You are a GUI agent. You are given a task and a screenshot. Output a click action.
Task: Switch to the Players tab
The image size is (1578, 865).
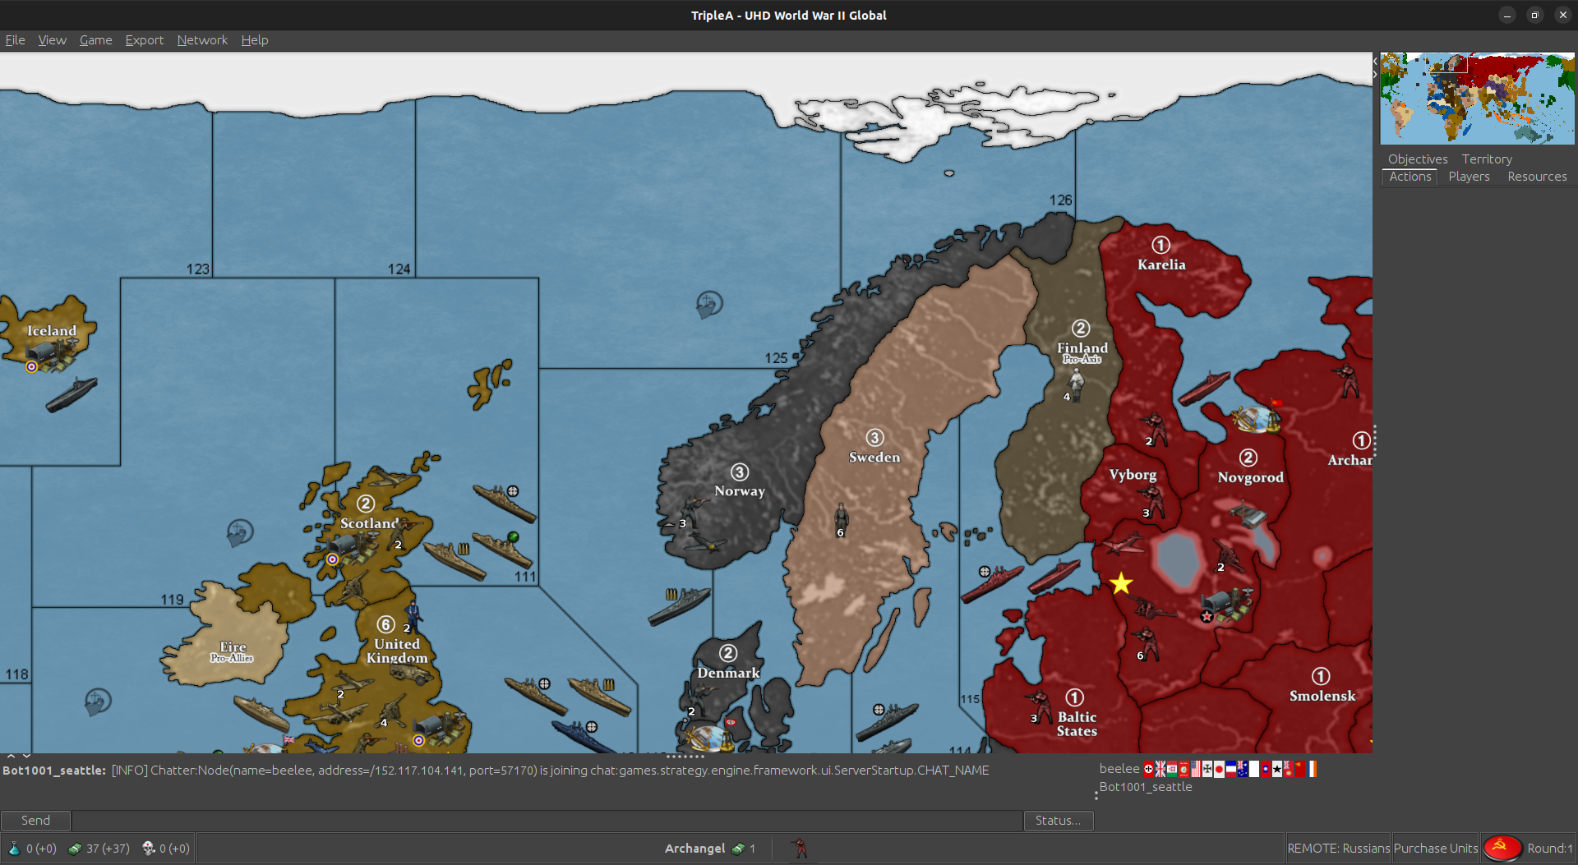pyautogui.click(x=1469, y=177)
